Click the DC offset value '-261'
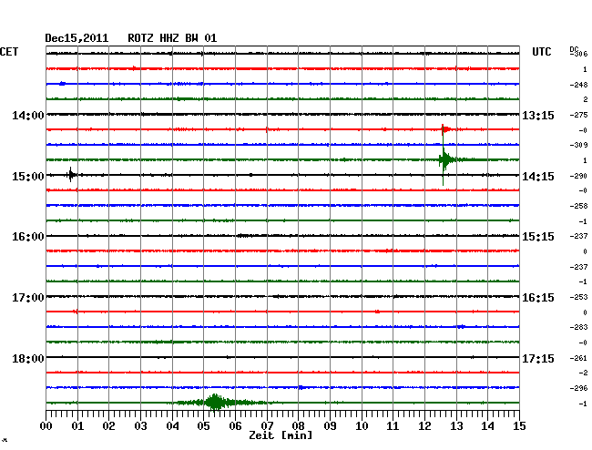The height and width of the screenshot is (450, 592). pos(578,358)
